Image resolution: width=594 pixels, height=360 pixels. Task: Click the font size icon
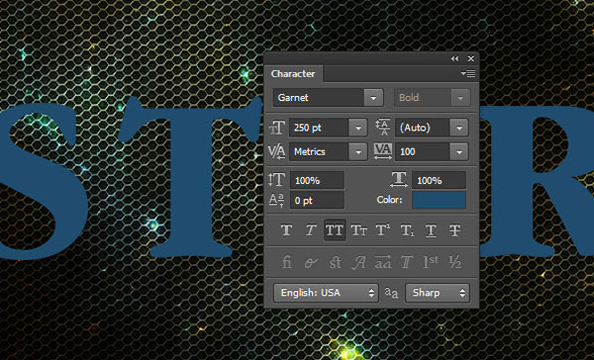tap(277, 128)
